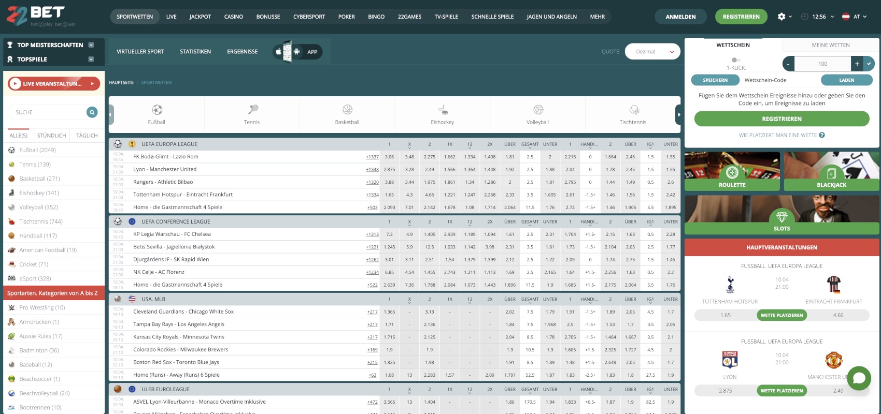Click the Eintracht Frankfurt team crest
Viewport: 881px width, 414px height.
[833, 285]
